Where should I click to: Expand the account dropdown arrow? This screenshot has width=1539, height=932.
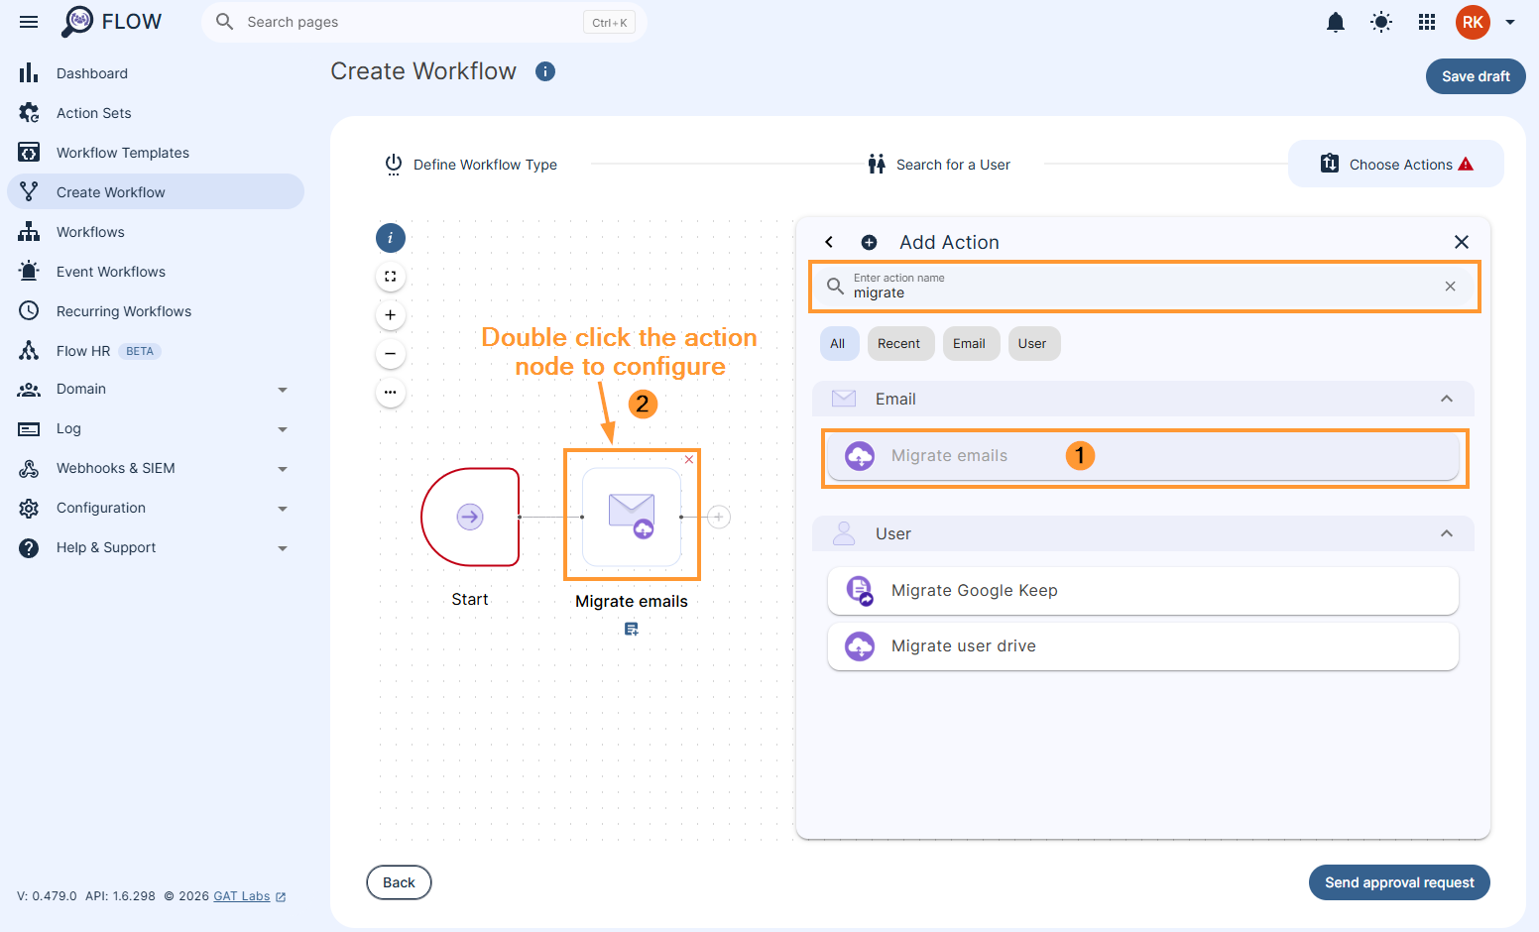click(x=1510, y=22)
